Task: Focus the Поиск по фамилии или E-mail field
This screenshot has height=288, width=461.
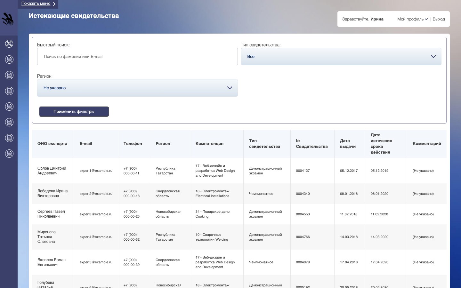Action: [137, 56]
